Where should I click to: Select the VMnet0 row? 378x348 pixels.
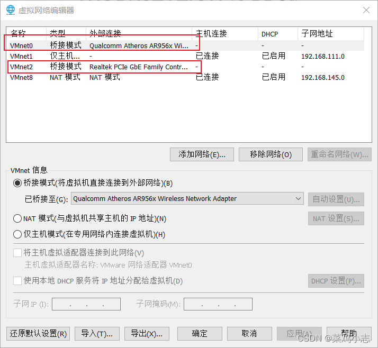click(186, 45)
